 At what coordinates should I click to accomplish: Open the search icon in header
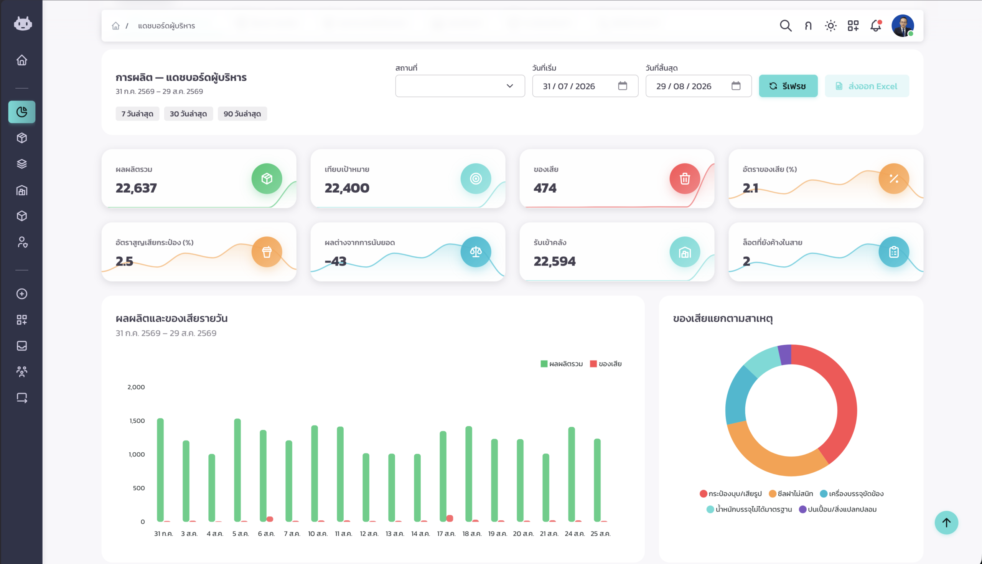tap(786, 26)
